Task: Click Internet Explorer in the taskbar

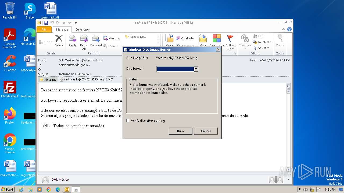Action: click(21, 190)
